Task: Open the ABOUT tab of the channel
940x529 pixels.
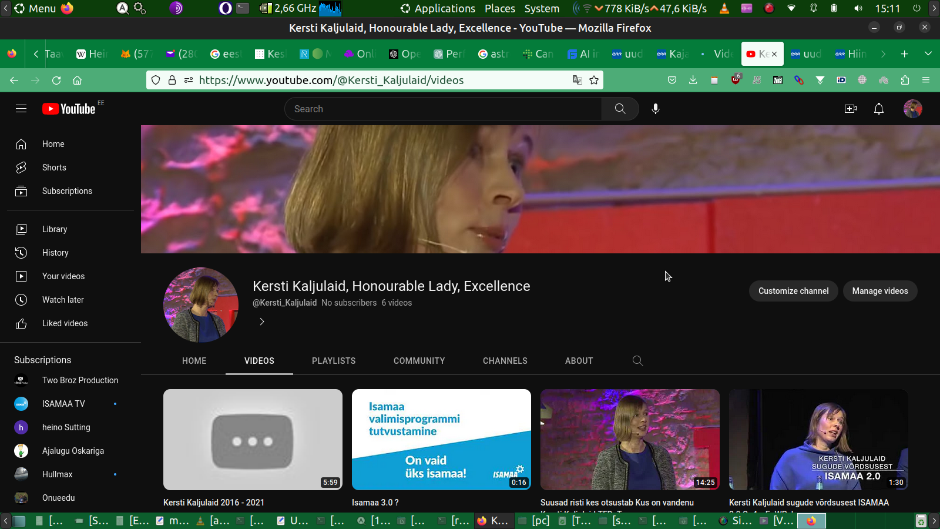Action: (579, 361)
